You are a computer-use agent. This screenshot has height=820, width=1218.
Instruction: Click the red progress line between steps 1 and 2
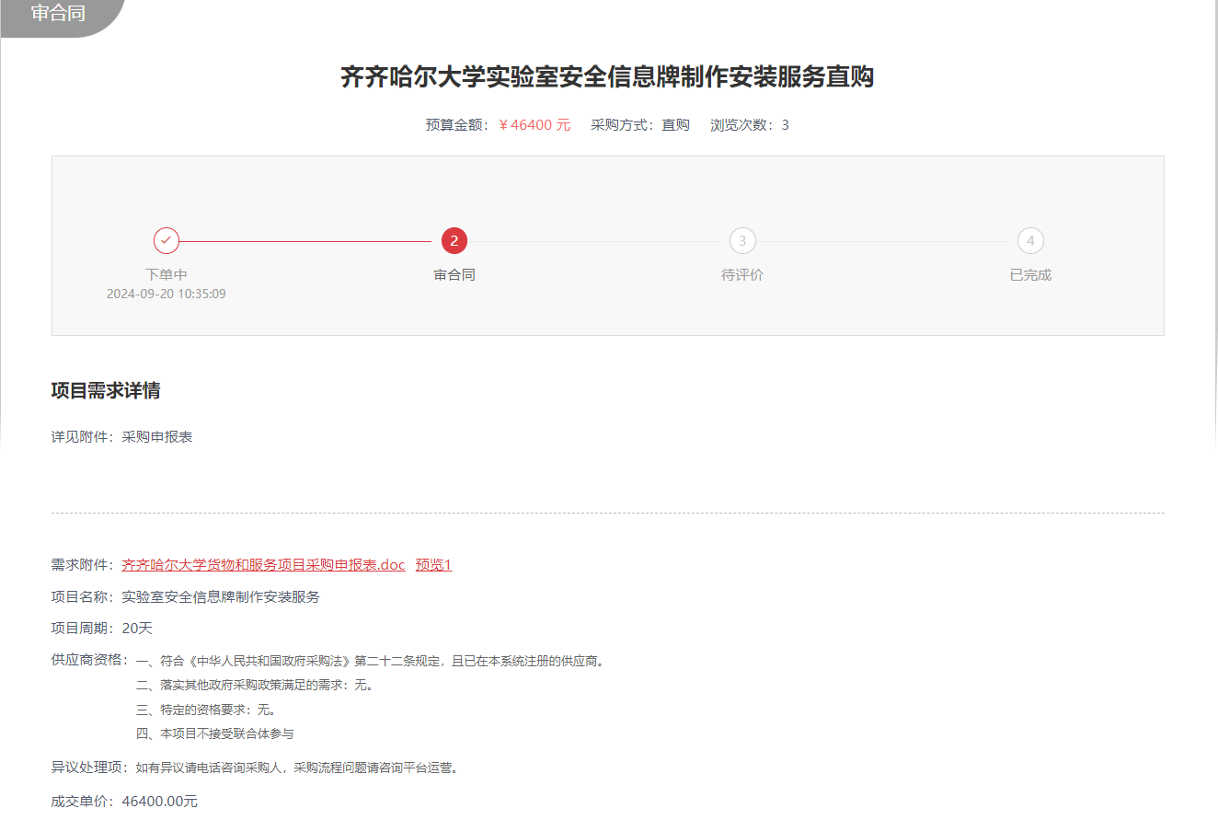tap(304, 241)
